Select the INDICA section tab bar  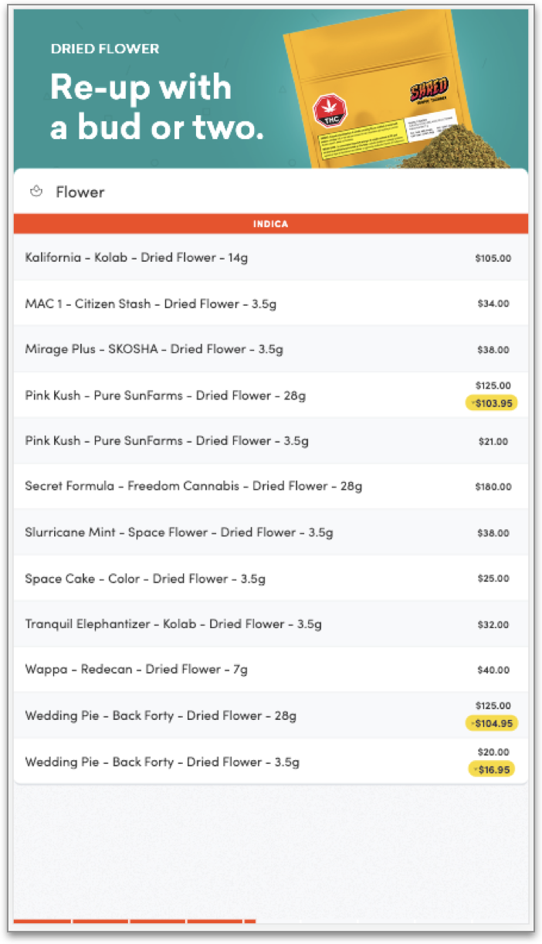270,224
